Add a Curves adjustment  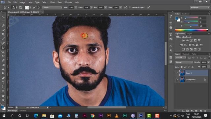point(191,40)
